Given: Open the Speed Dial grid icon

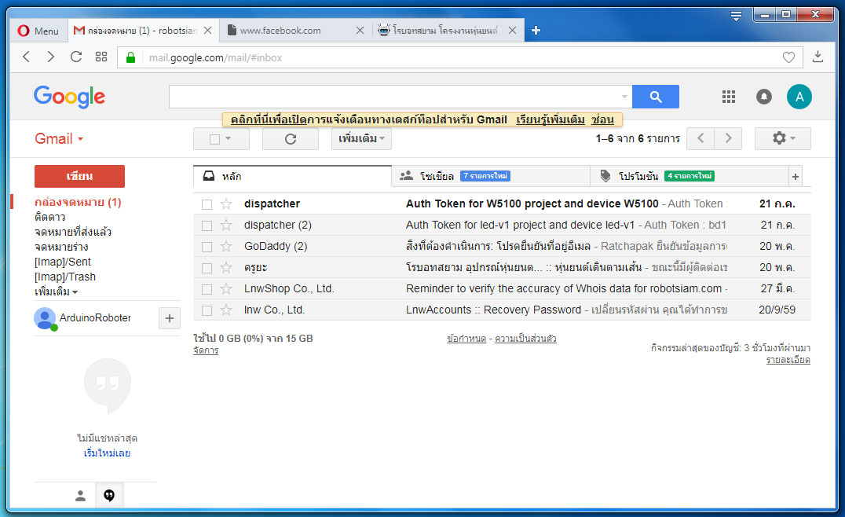Looking at the screenshot, I should [101, 57].
